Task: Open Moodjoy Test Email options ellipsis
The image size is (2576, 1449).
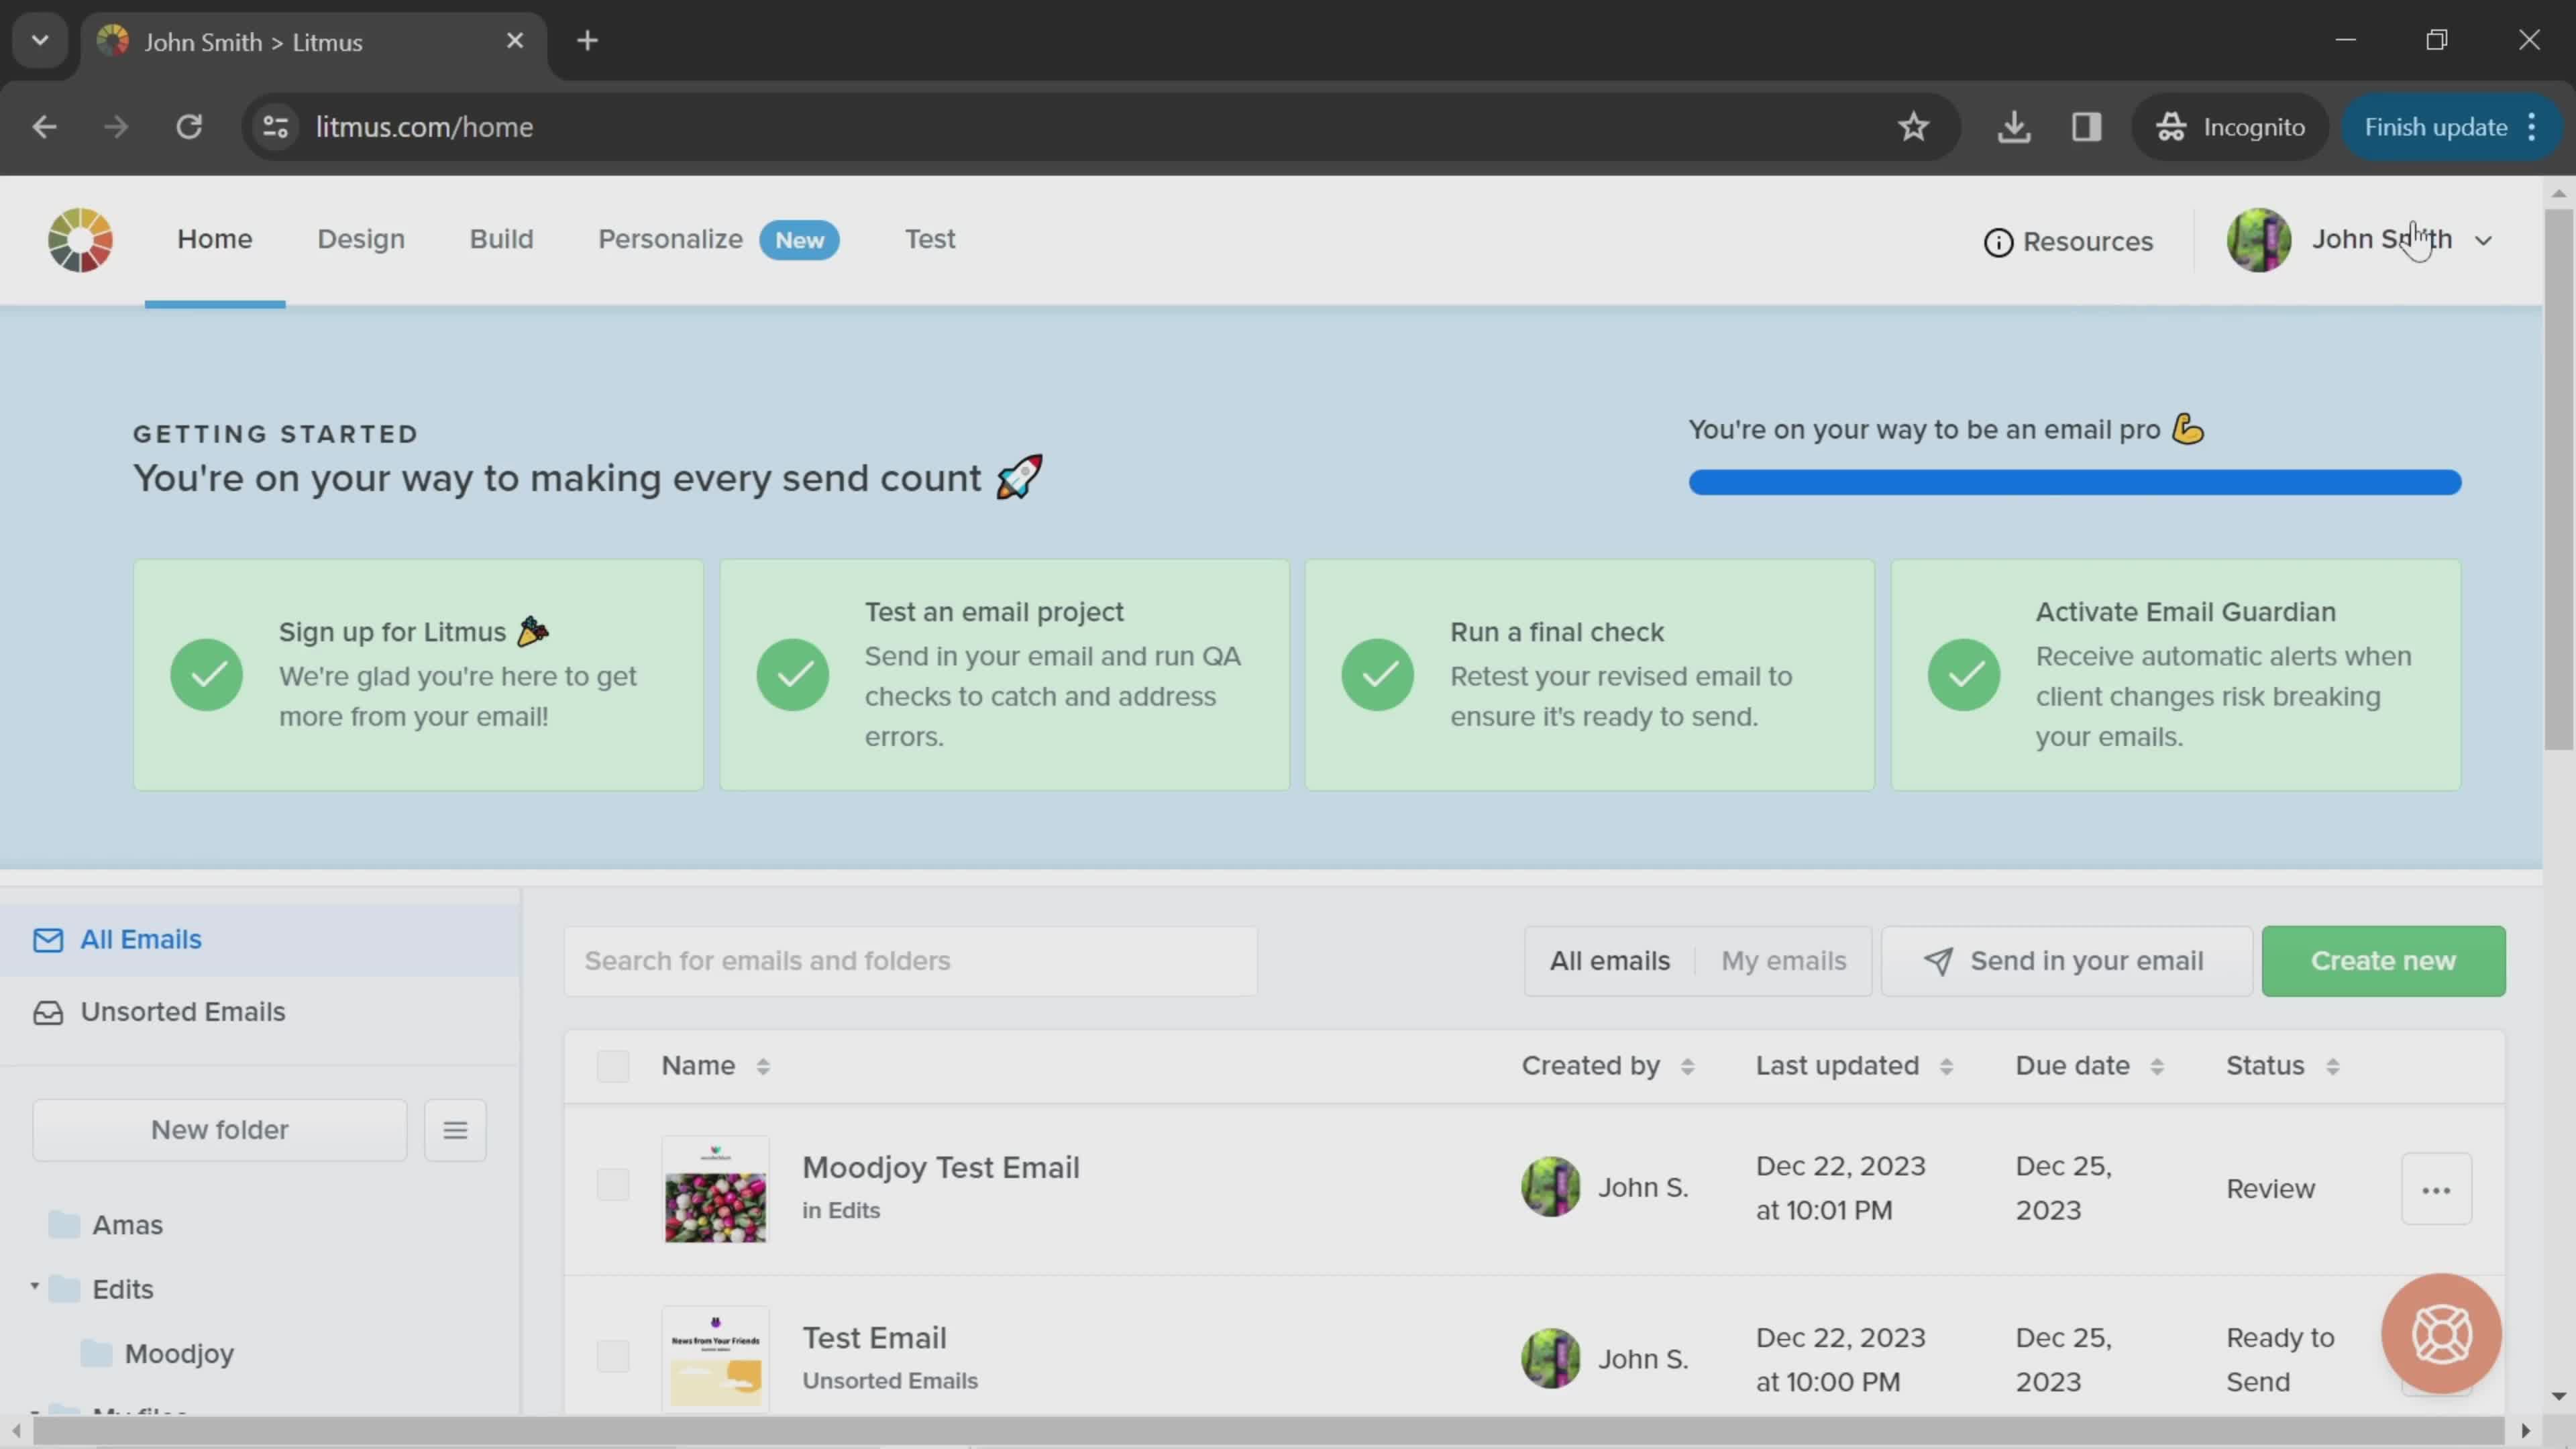Action: click(2436, 1189)
